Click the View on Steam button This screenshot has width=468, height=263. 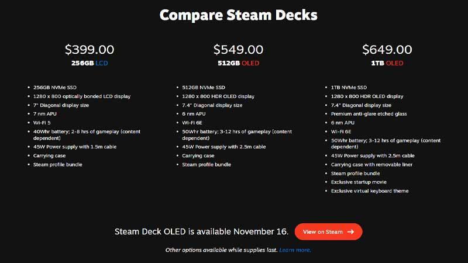[328, 231]
